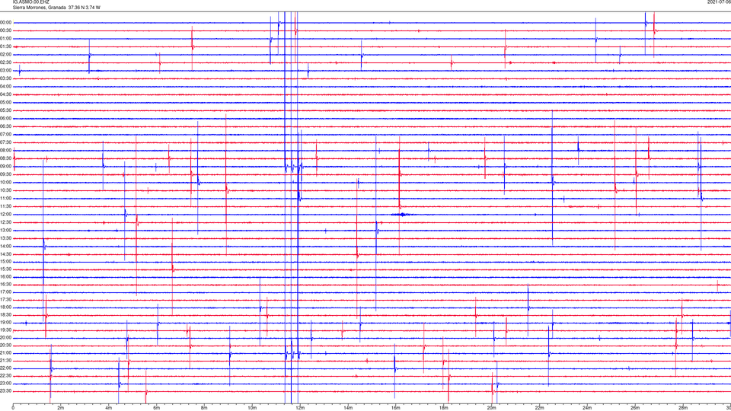Screen dimensions: 731x411
Task: Select the 06:30 row label
Action: [x=6, y=126]
